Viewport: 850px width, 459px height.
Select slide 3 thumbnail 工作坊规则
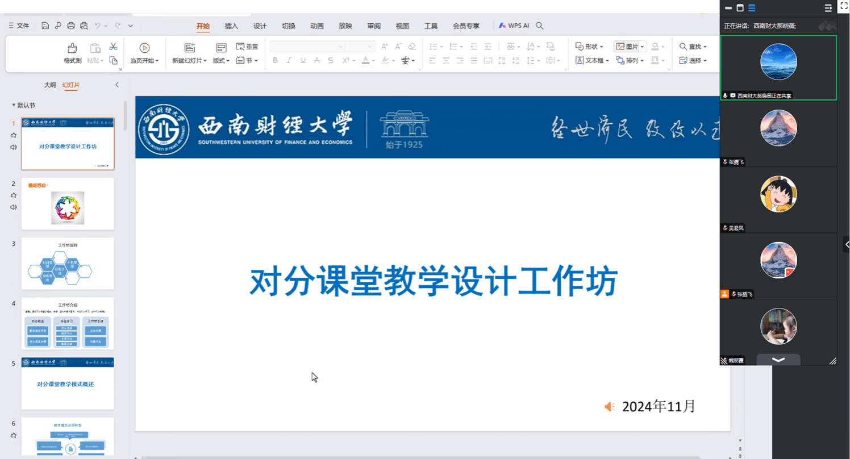click(68, 264)
